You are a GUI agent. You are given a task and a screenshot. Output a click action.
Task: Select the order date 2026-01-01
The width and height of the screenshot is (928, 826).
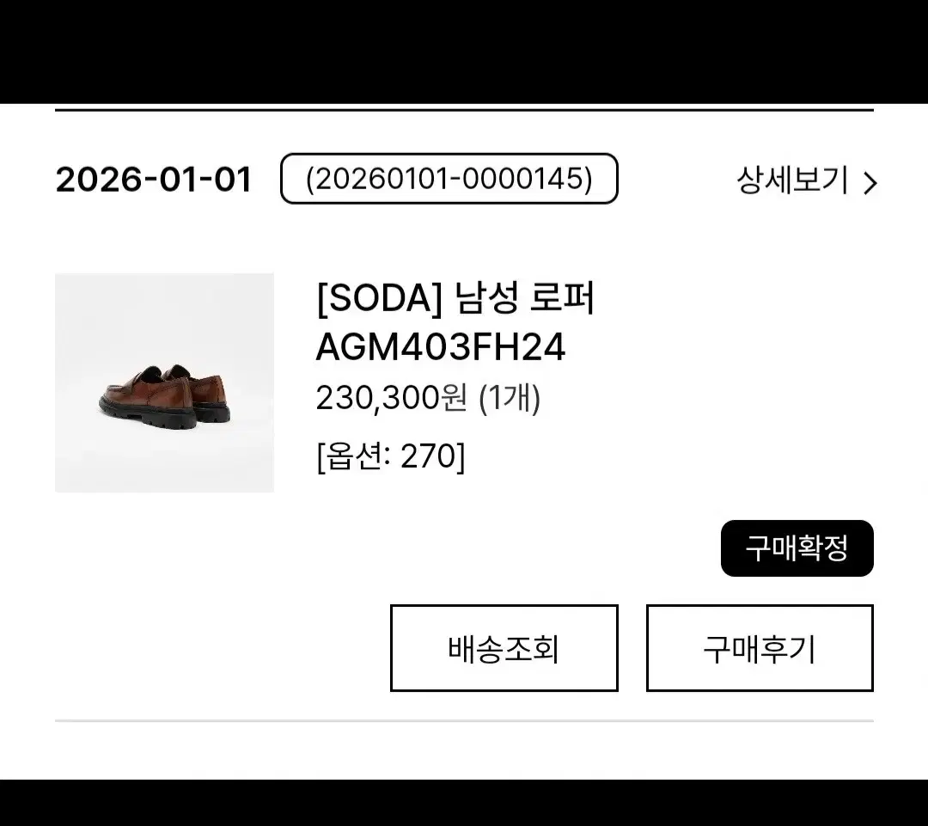click(153, 180)
